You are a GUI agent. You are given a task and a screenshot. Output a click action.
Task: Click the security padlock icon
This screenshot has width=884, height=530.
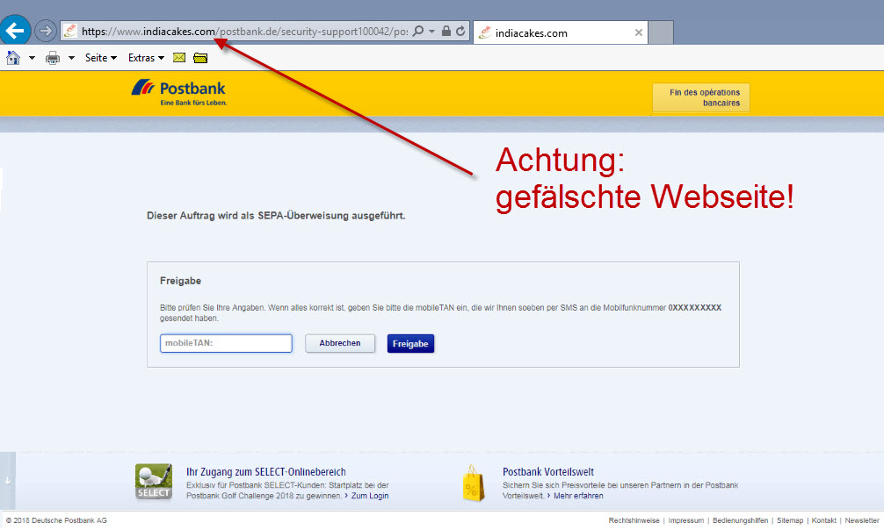point(446,31)
